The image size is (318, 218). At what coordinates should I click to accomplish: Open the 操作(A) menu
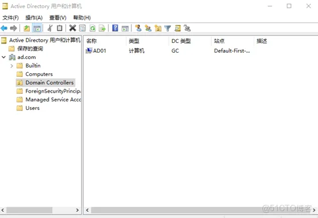tap(34, 18)
